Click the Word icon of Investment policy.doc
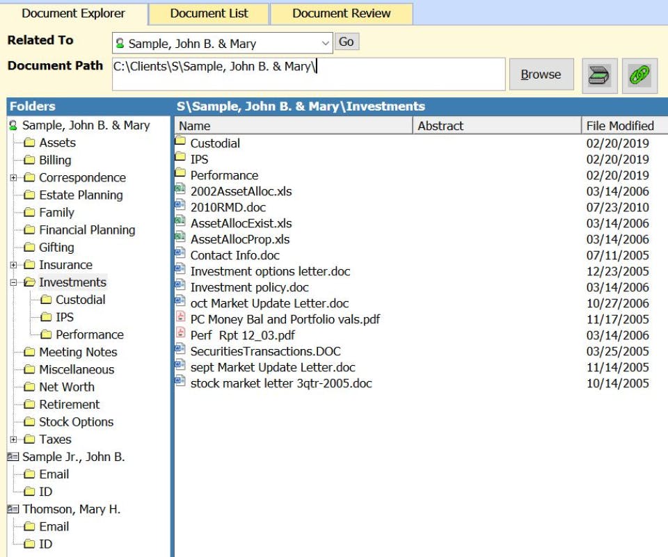The image size is (668, 557). point(180,285)
